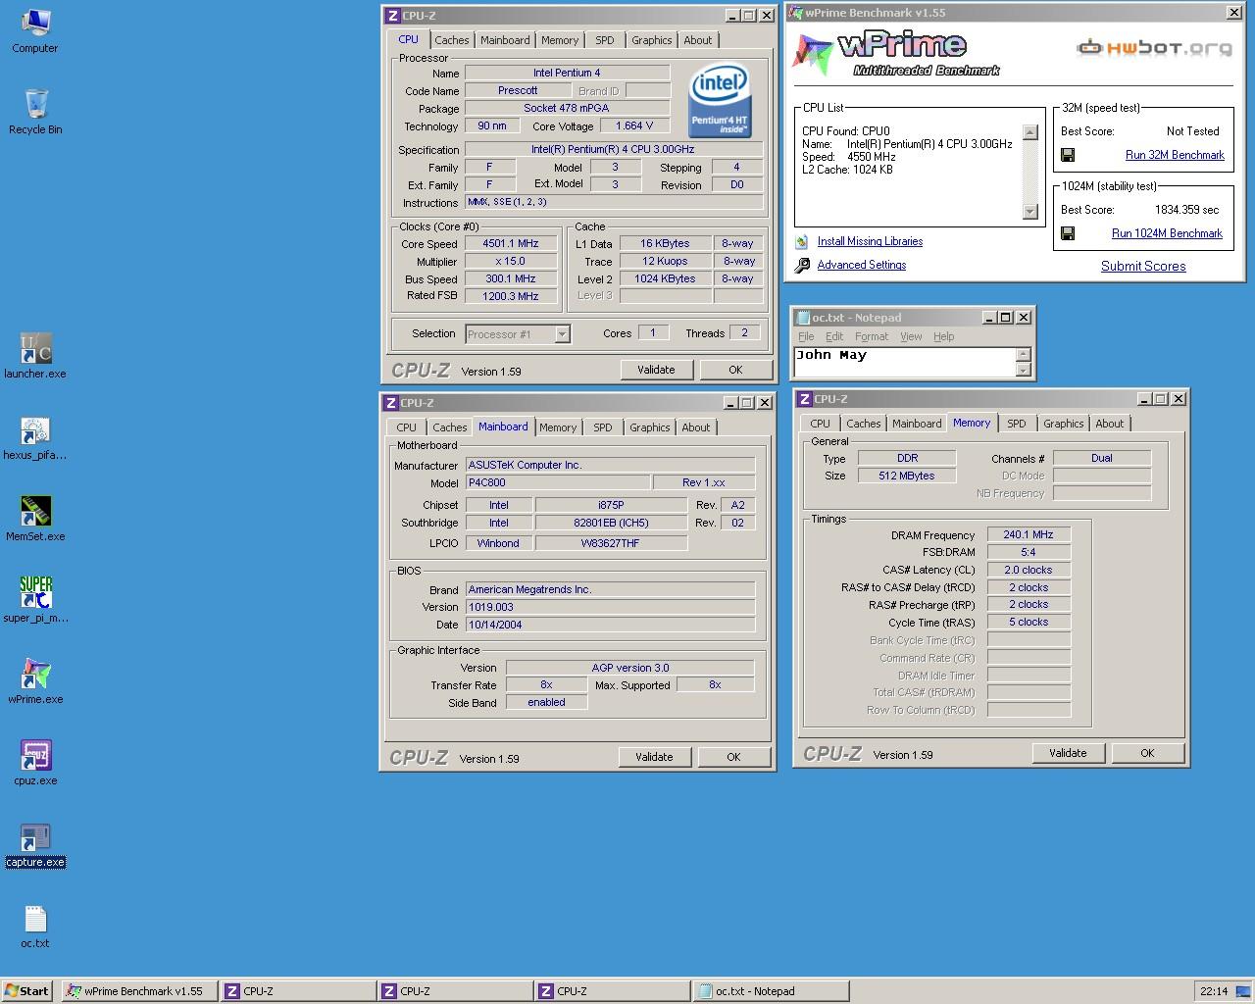
Task: Switch to Memory tab in top CPU-Z window
Action: tap(560, 40)
